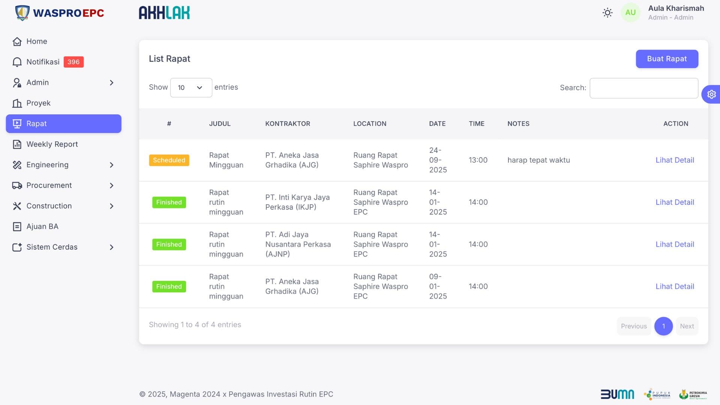720x405 pixels.
Task: Select the Rapat menu item
Action: (64, 124)
